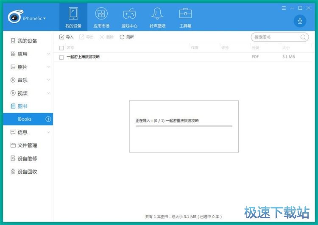Expand the 应用 sidebar chevron
This screenshot has height=225, width=318.
tap(48, 54)
